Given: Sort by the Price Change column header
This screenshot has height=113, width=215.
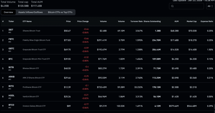Looking at the screenshot, I should click(x=83, y=21).
